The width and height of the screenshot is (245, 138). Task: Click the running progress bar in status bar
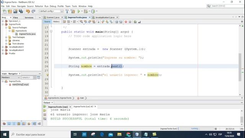click(196, 129)
